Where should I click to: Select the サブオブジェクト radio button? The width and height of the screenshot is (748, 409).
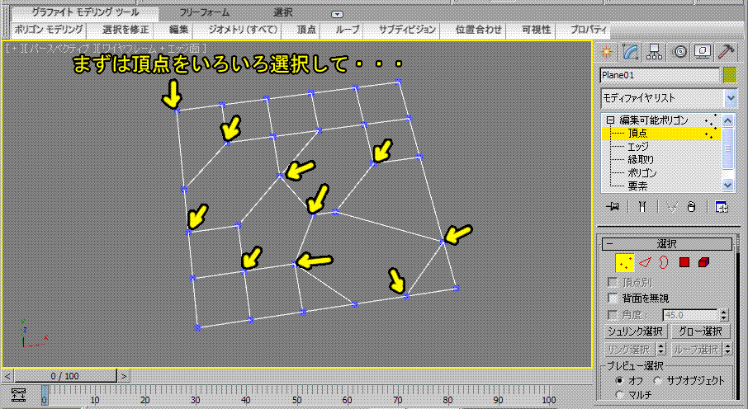[x=658, y=380]
